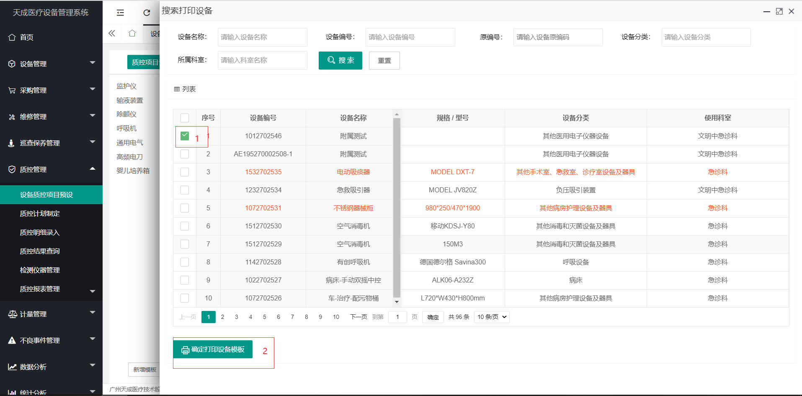
Task: Expand the 设备管理 sidebar menu
Action: pos(93,63)
